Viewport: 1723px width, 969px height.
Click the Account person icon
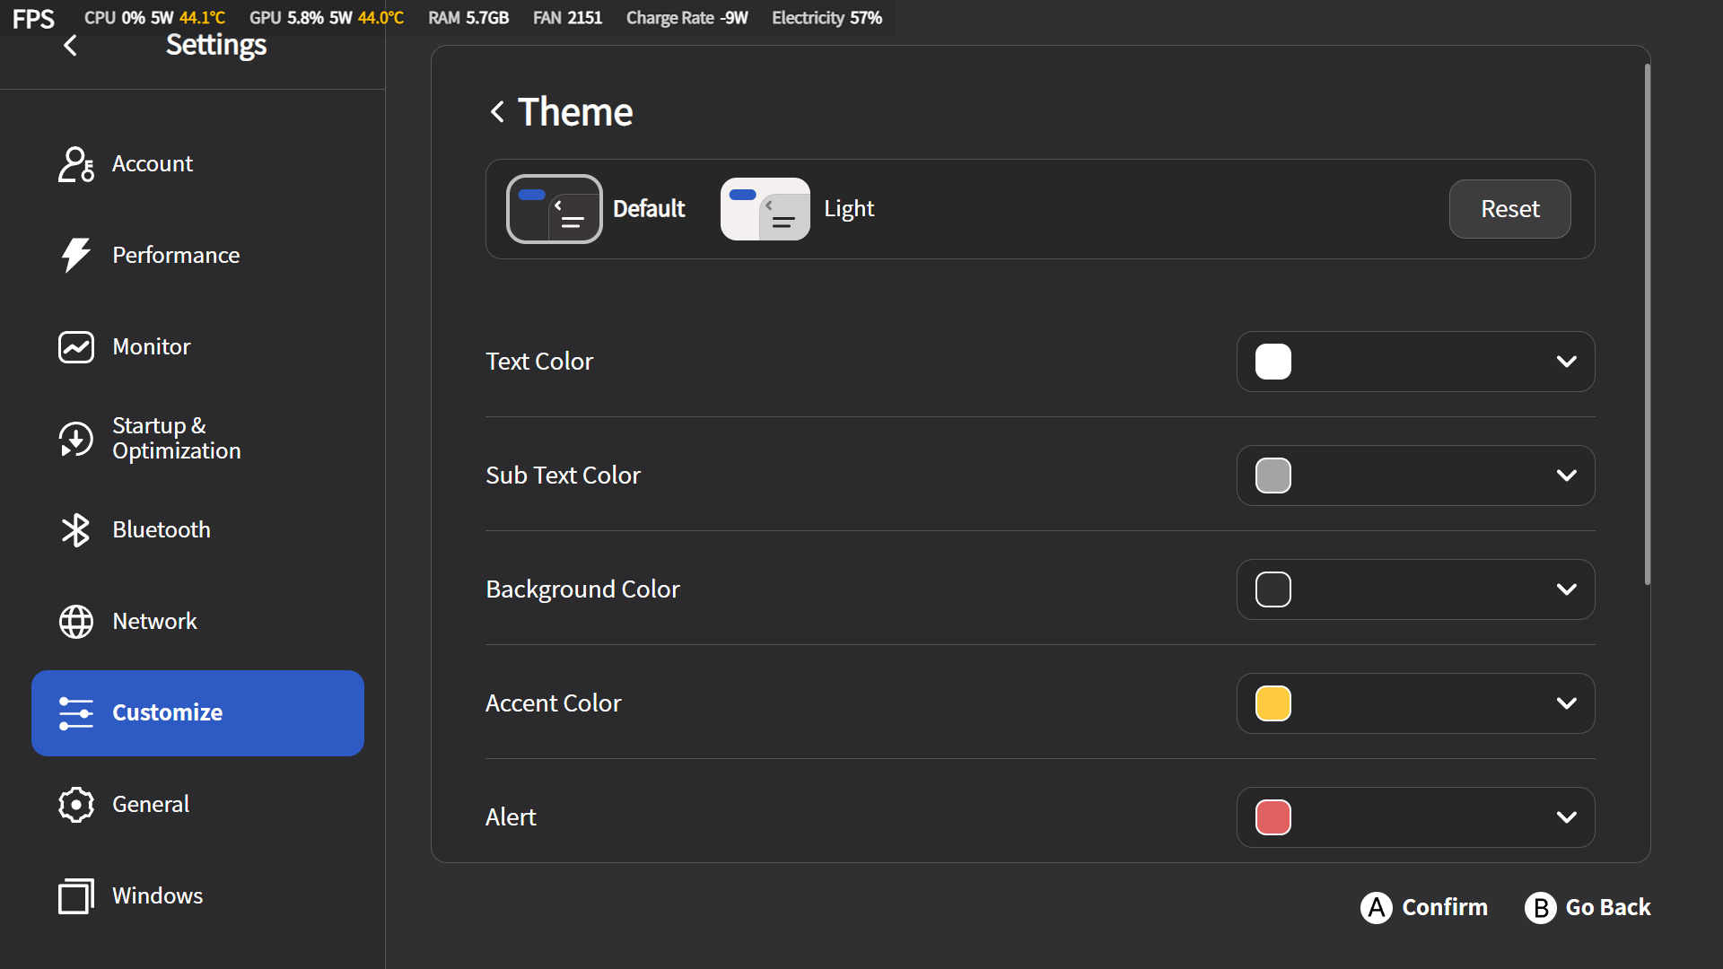(75, 164)
